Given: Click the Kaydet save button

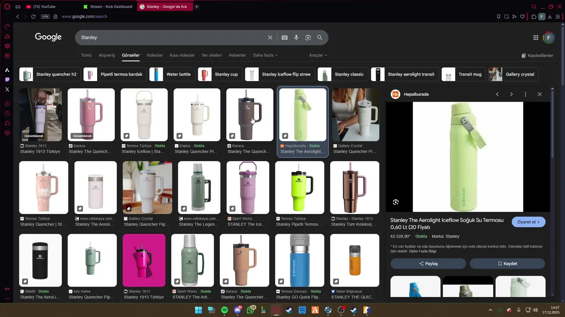Looking at the screenshot, I should pyautogui.click(x=507, y=264).
